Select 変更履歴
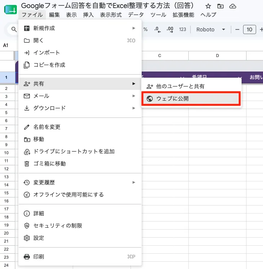Image resolution: width=263 pixels, height=269 pixels. click(80, 183)
